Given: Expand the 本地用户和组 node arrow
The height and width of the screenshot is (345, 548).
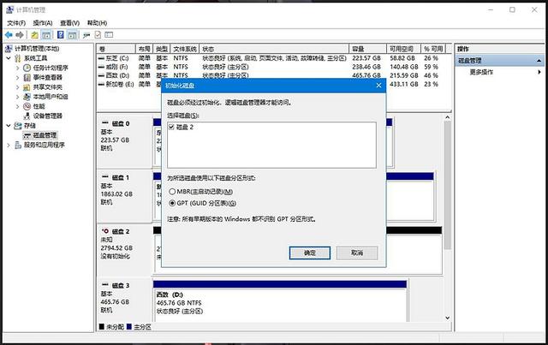Looking at the screenshot, I should [17, 97].
